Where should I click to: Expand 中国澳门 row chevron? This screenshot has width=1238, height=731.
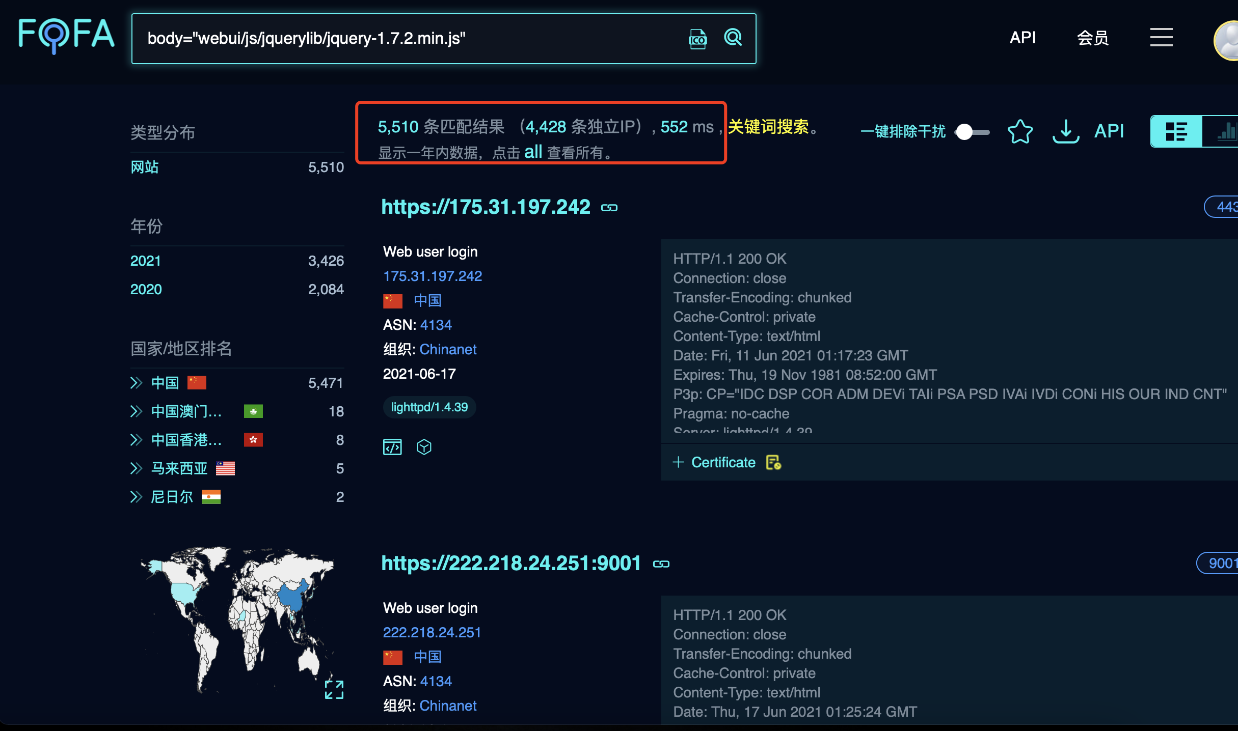[x=136, y=411]
